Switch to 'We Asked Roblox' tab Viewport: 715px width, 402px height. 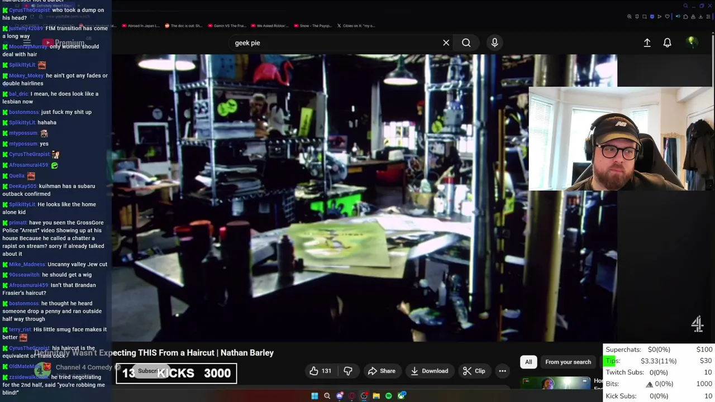coord(269,26)
